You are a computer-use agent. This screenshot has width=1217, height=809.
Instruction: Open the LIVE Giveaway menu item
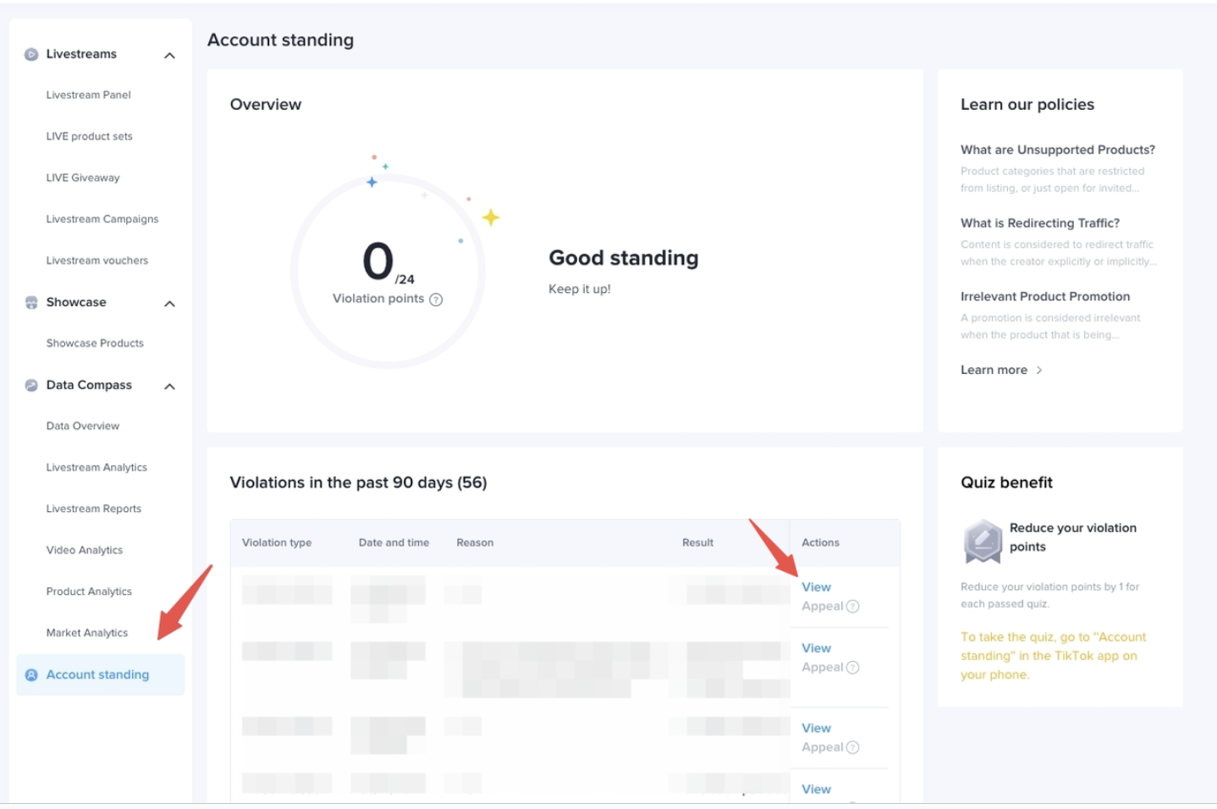[83, 178]
